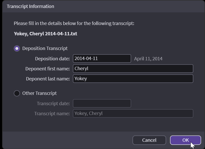205x149 pixels.
Task: Click the "Deposition Transcript" option label text
Action: point(45,48)
